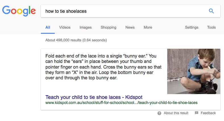Click the boy tying shoes thumbnail
This screenshot has height=121, width=224.
194,71
